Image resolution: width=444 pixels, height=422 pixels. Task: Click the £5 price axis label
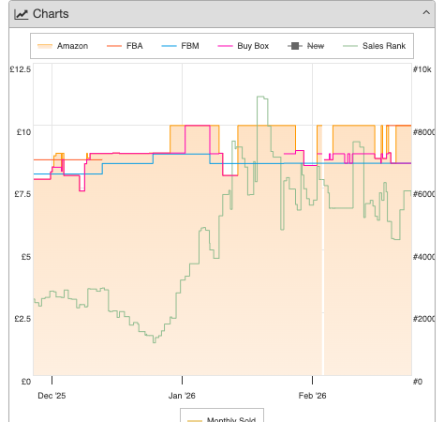[26, 257]
